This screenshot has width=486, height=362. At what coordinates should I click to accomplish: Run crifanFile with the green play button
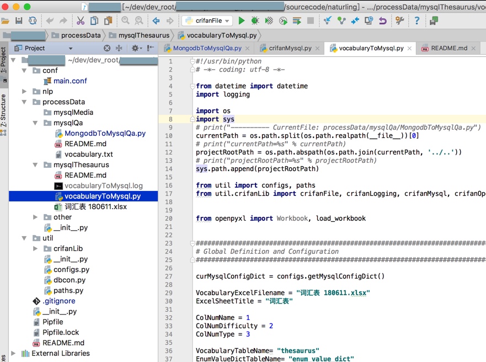coord(242,21)
